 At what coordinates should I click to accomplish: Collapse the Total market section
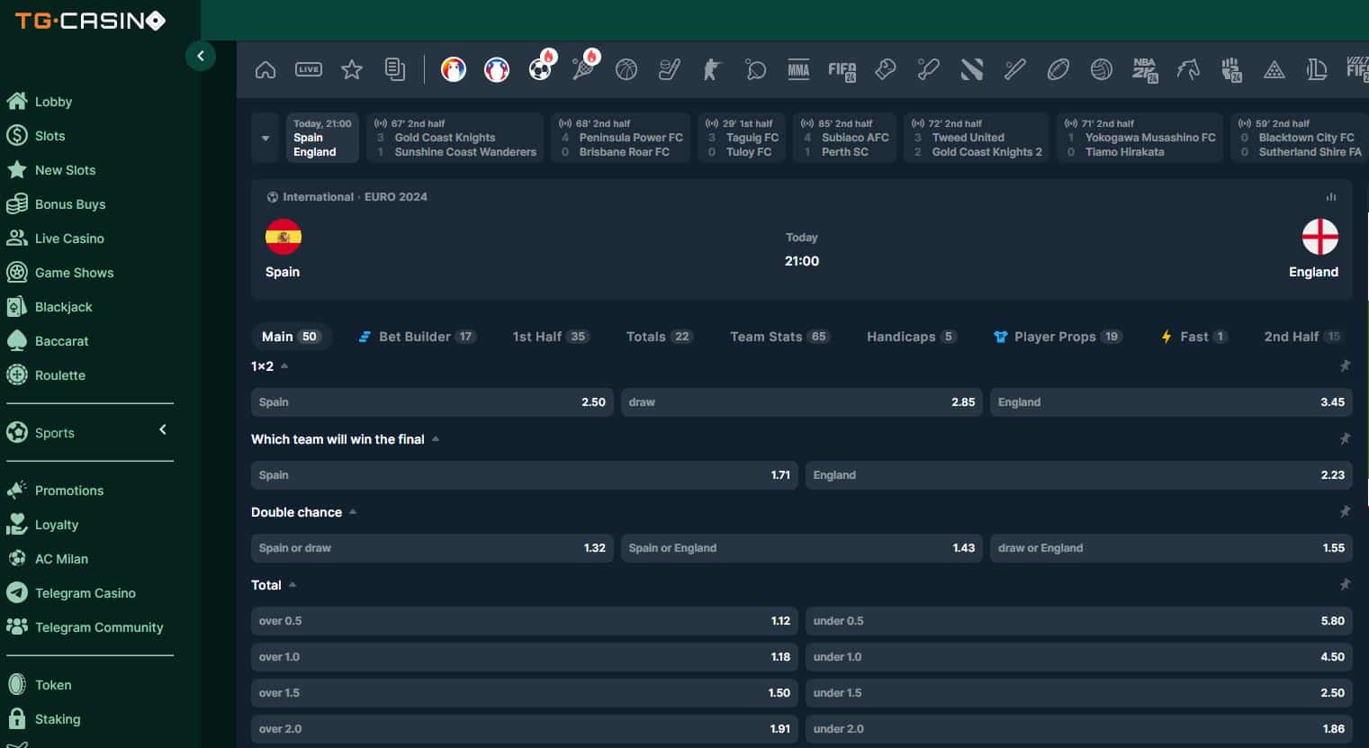pyautogui.click(x=293, y=585)
